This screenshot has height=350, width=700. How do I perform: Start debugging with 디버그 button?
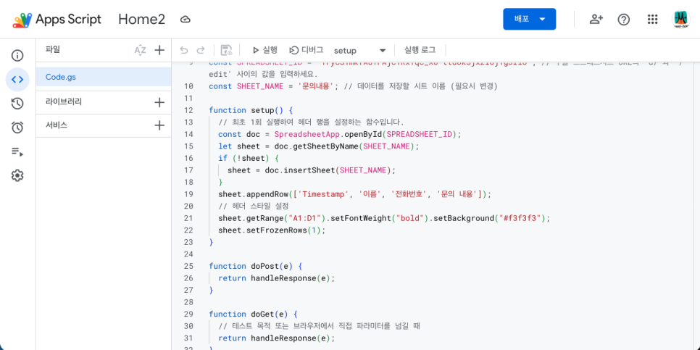tap(307, 50)
